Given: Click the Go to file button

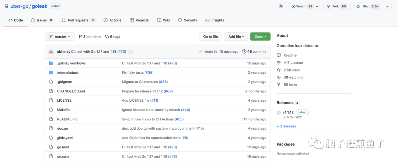Looking at the screenshot, I should (x=210, y=36).
